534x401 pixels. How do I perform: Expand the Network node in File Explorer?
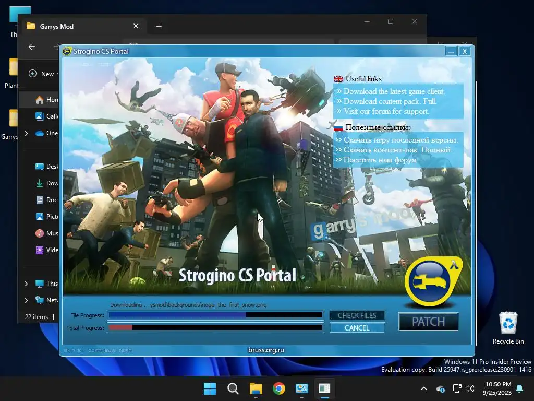[26, 300]
